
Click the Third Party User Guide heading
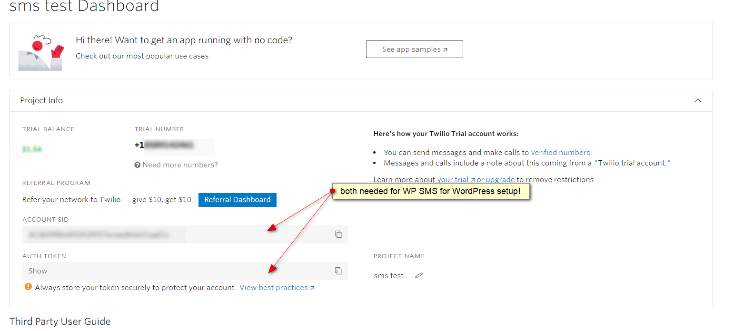coord(60,321)
